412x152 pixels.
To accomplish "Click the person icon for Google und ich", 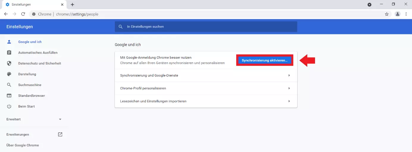I will tap(9, 42).
